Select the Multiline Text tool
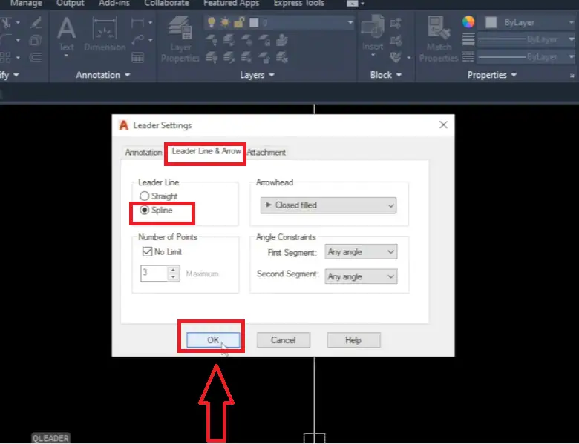The width and height of the screenshot is (579, 444). tap(67, 33)
